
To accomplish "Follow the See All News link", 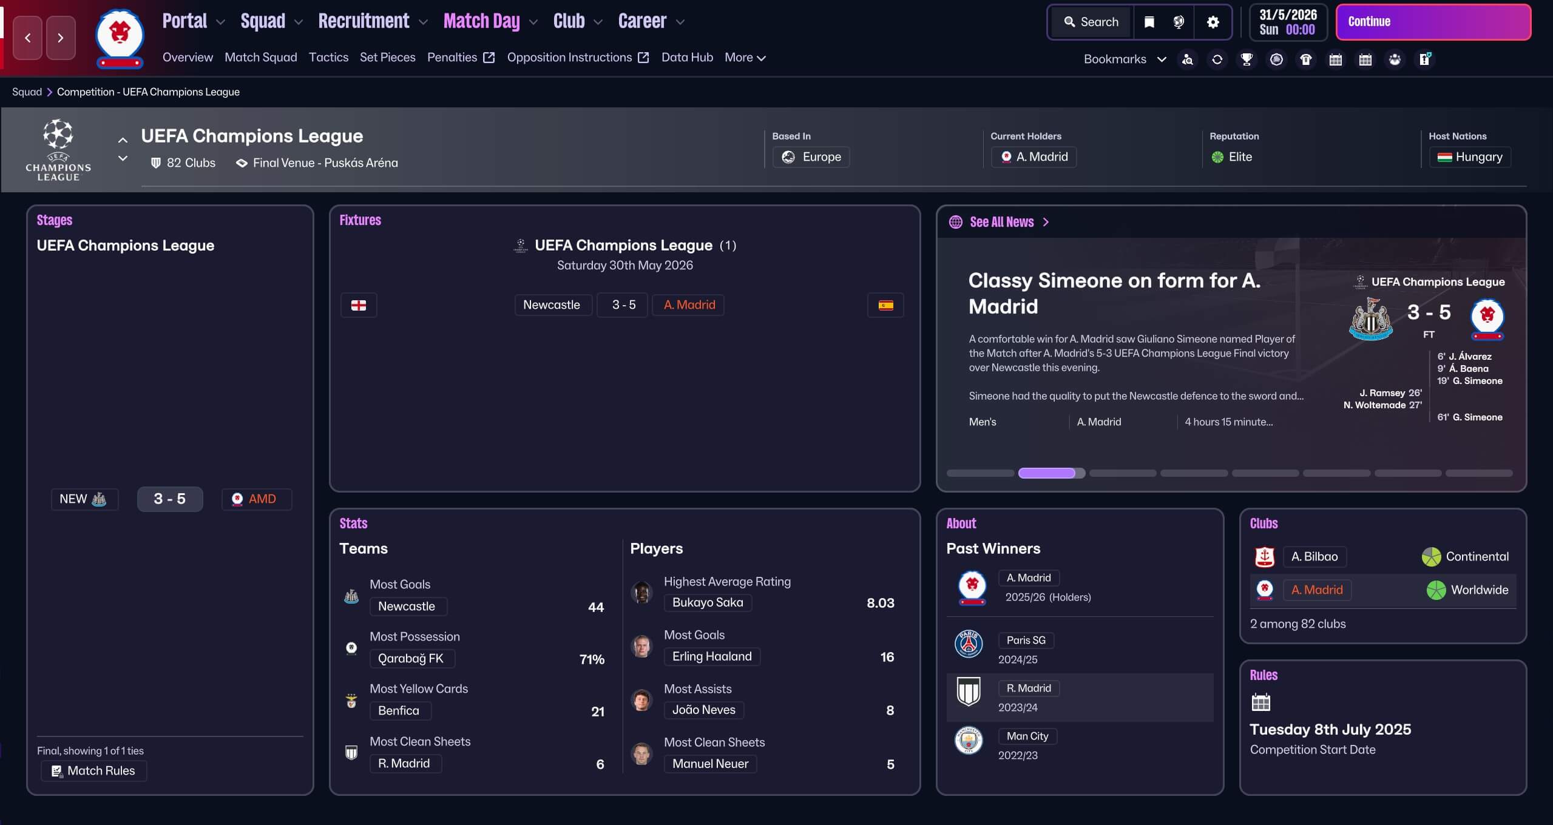I will pyautogui.click(x=1001, y=222).
